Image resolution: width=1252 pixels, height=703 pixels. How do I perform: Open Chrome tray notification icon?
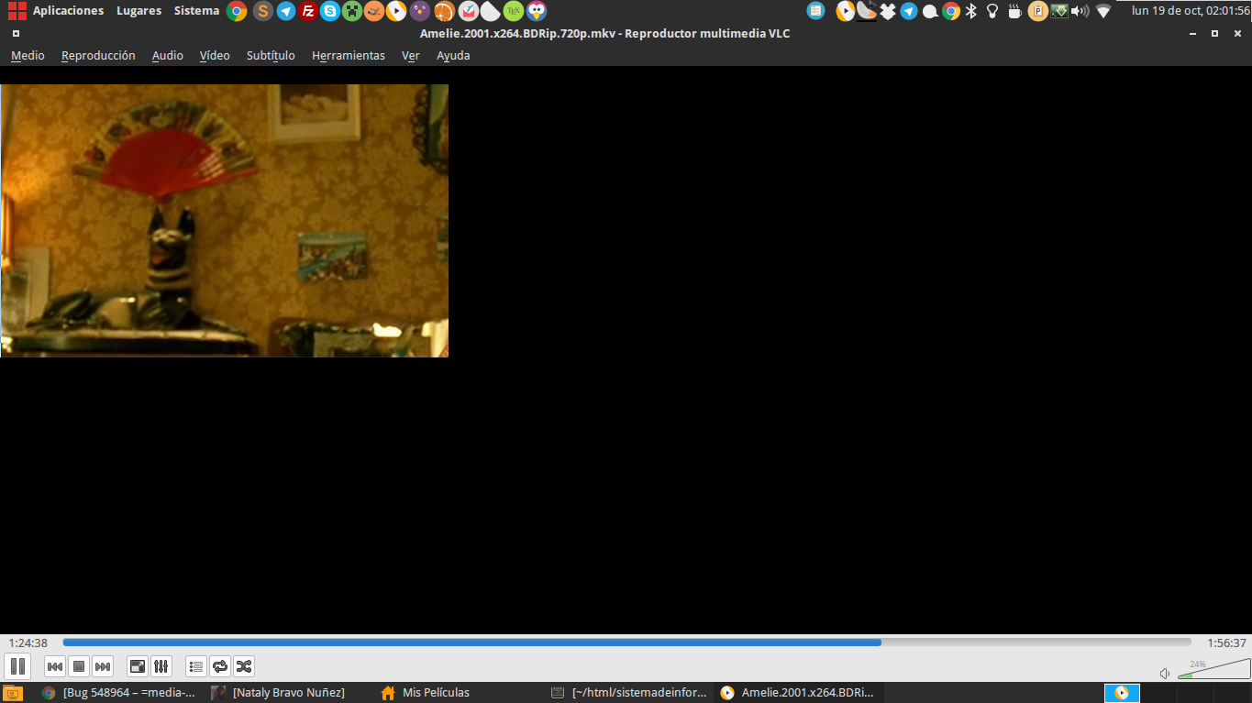pyautogui.click(x=951, y=11)
